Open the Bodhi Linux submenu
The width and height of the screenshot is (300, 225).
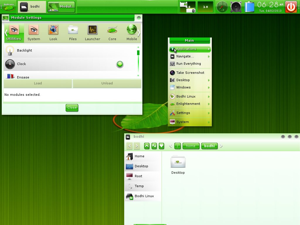pyautogui.click(x=190, y=96)
